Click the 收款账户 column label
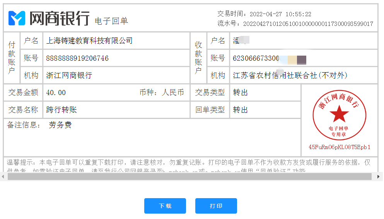The height and width of the screenshot is (219, 384). pos(198,58)
